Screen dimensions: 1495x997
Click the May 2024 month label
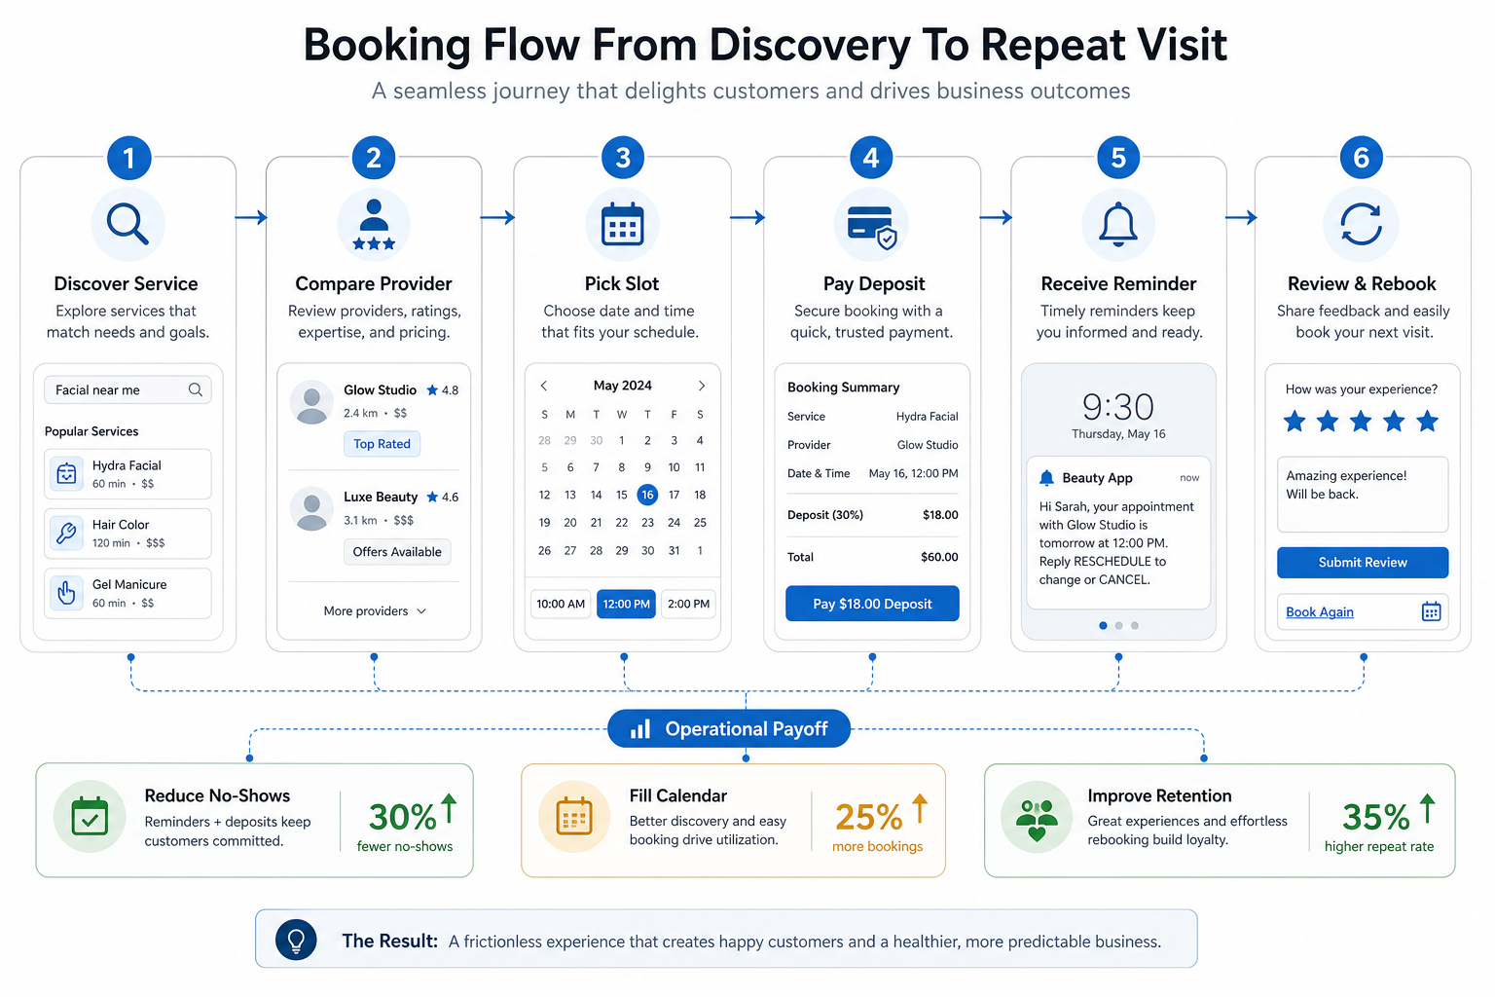(623, 386)
